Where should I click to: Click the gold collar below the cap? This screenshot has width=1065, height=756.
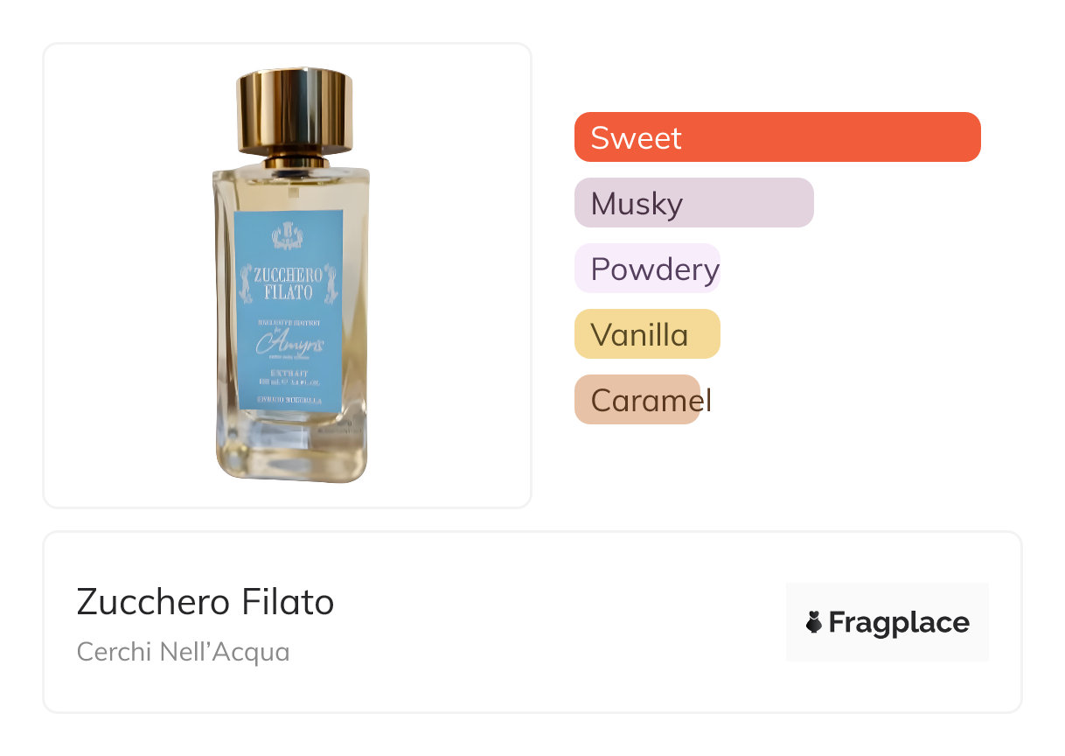(x=294, y=162)
